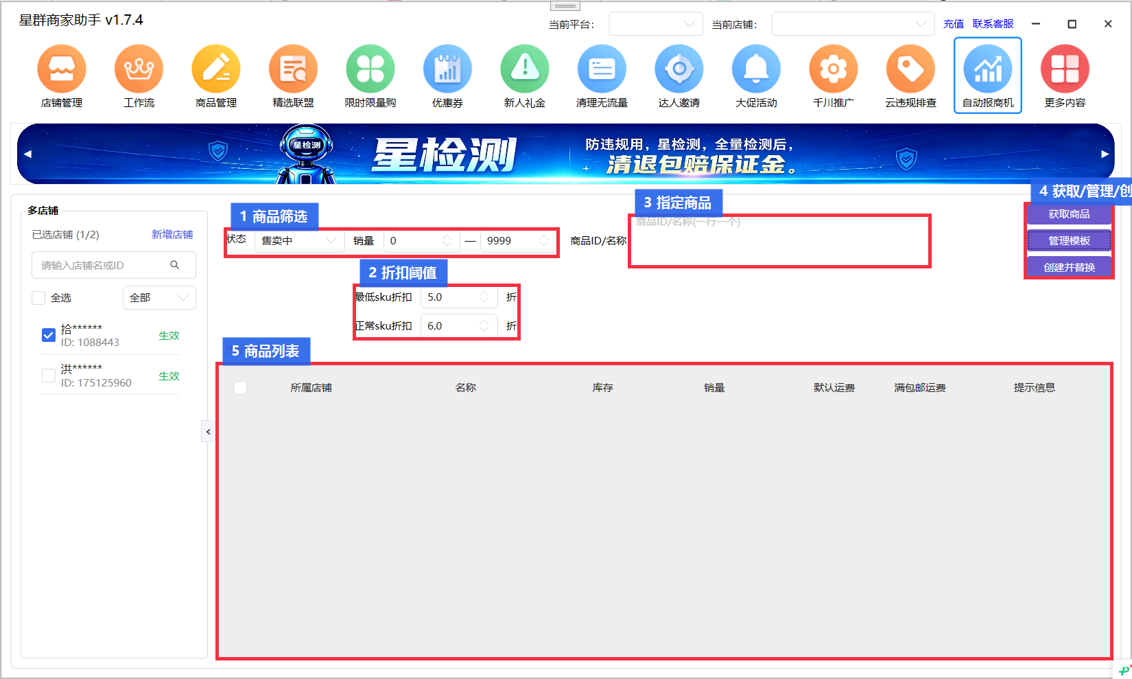
Task: Open the 优惠券 coupon icon
Action: (x=448, y=69)
